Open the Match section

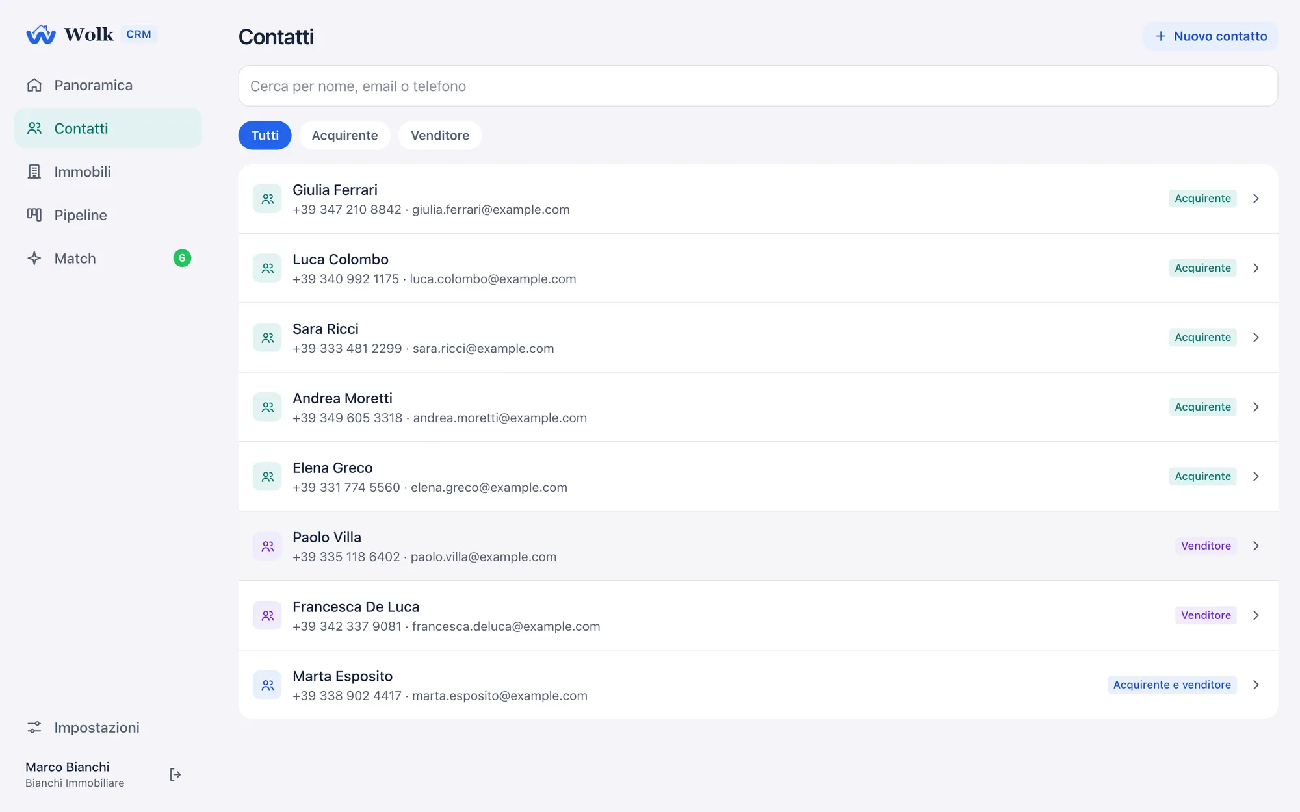pos(108,259)
